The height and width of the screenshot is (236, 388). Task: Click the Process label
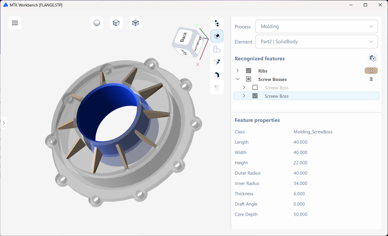pyautogui.click(x=243, y=27)
